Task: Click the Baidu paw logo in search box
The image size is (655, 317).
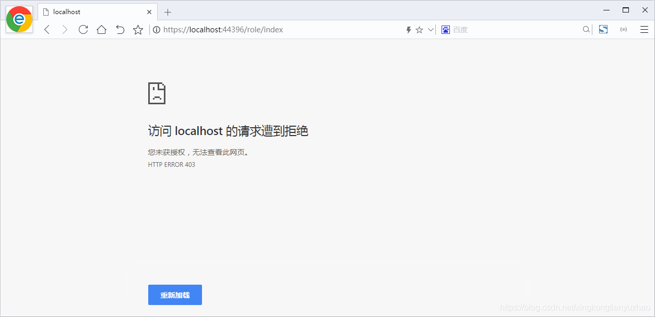Action: (445, 30)
